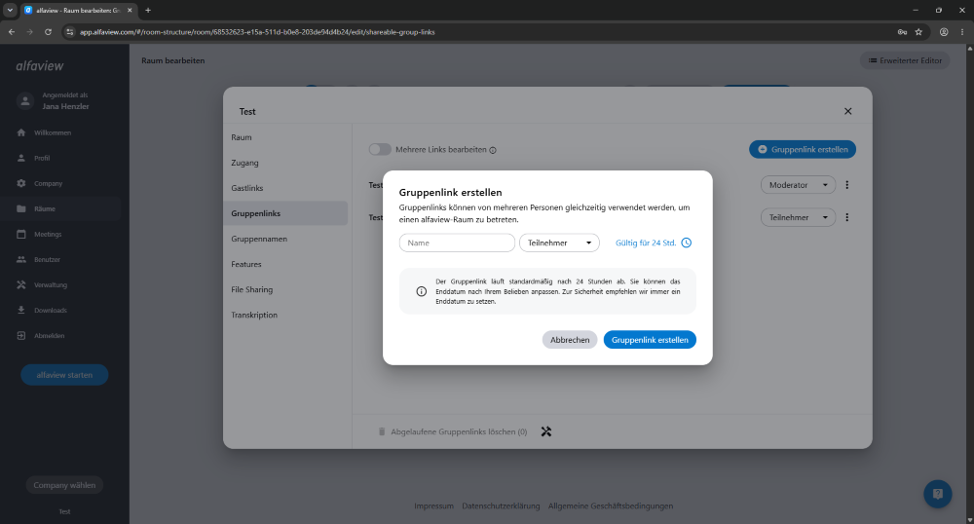Confirm with Gruppenlink erstellen in dialog
974x524 pixels.
tap(650, 340)
